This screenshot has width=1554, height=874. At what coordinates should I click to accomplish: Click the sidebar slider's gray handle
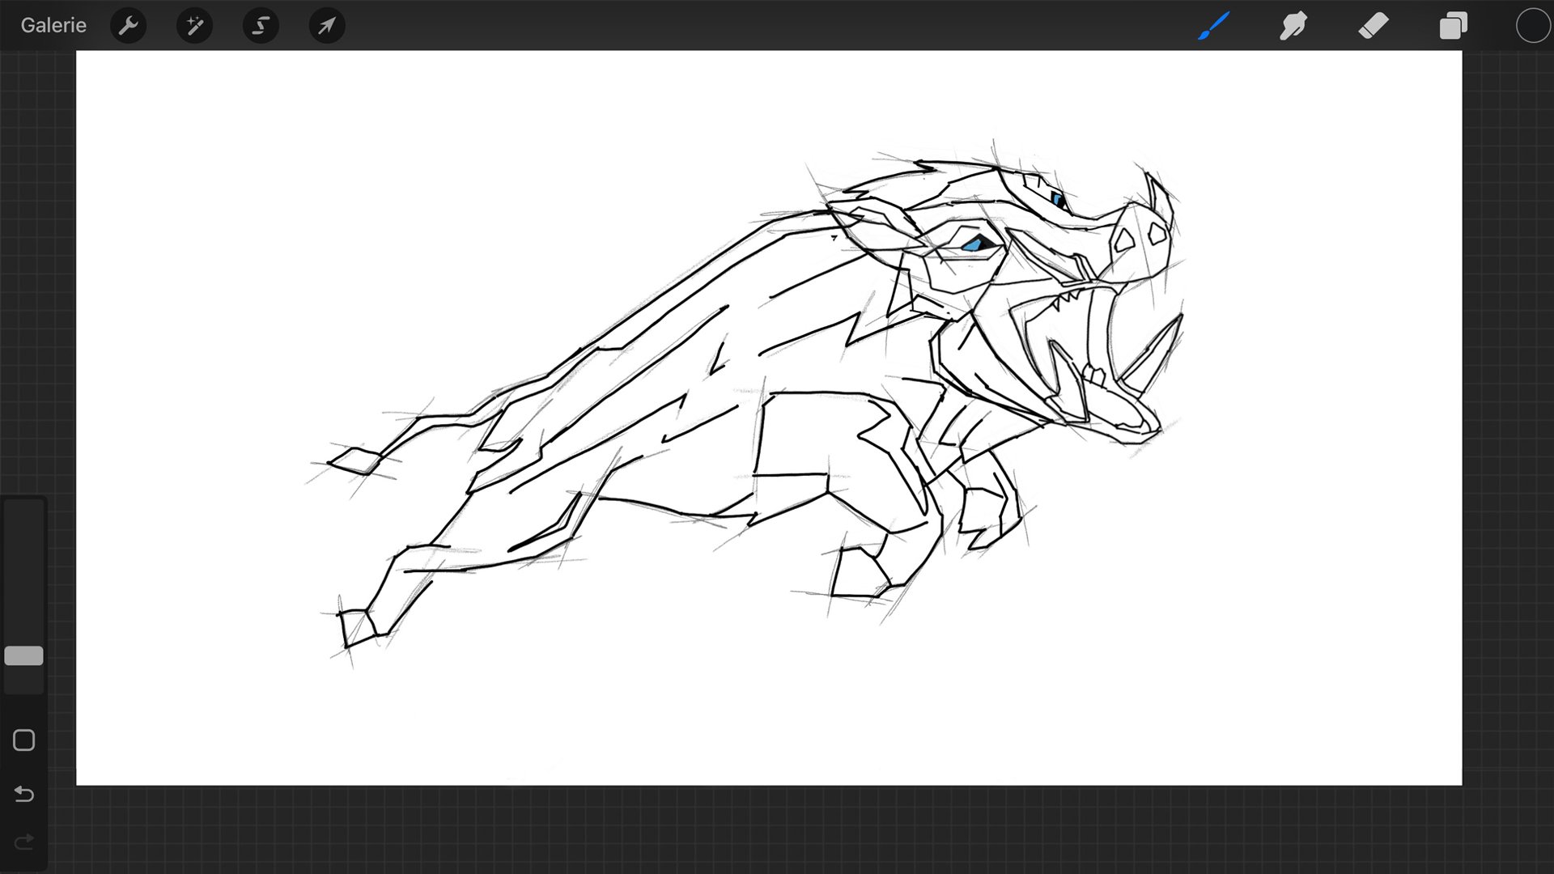[23, 655]
